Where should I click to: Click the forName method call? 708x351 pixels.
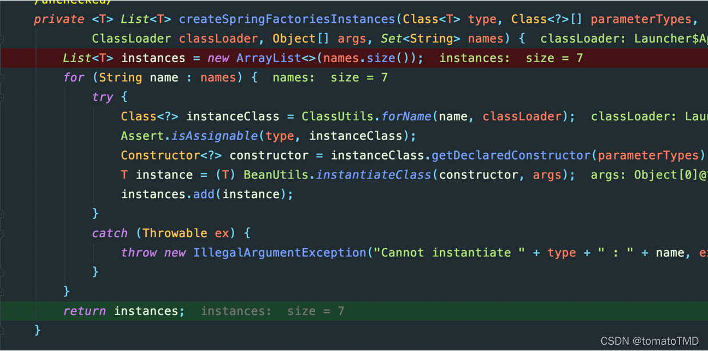(407, 116)
